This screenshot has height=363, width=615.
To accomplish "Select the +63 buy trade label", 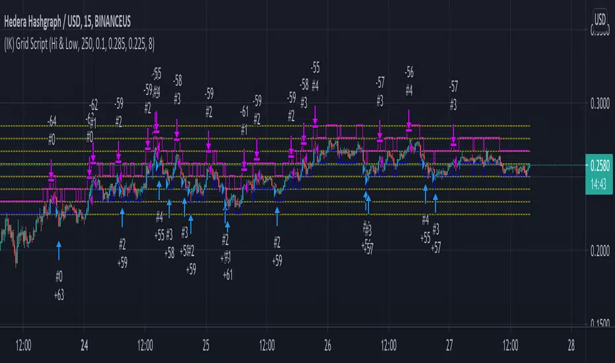I will pos(59,295).
